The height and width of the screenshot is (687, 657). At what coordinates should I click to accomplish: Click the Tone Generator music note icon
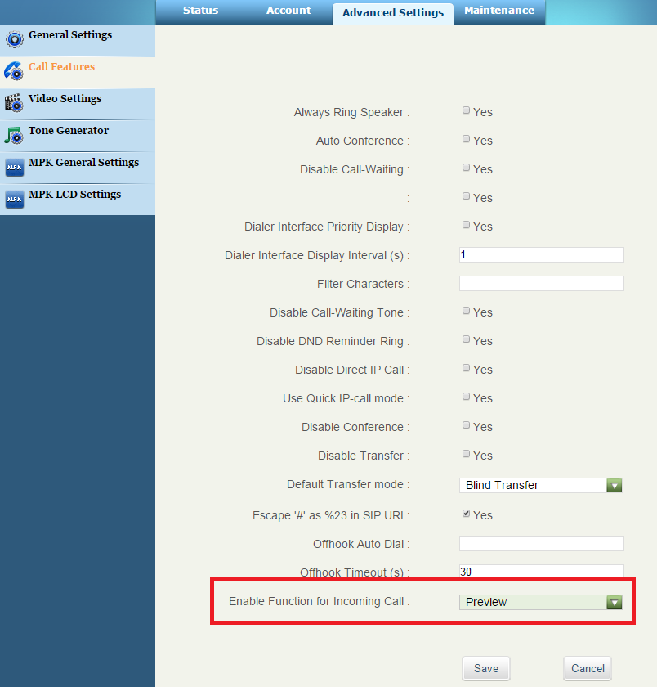pos(14,135)
